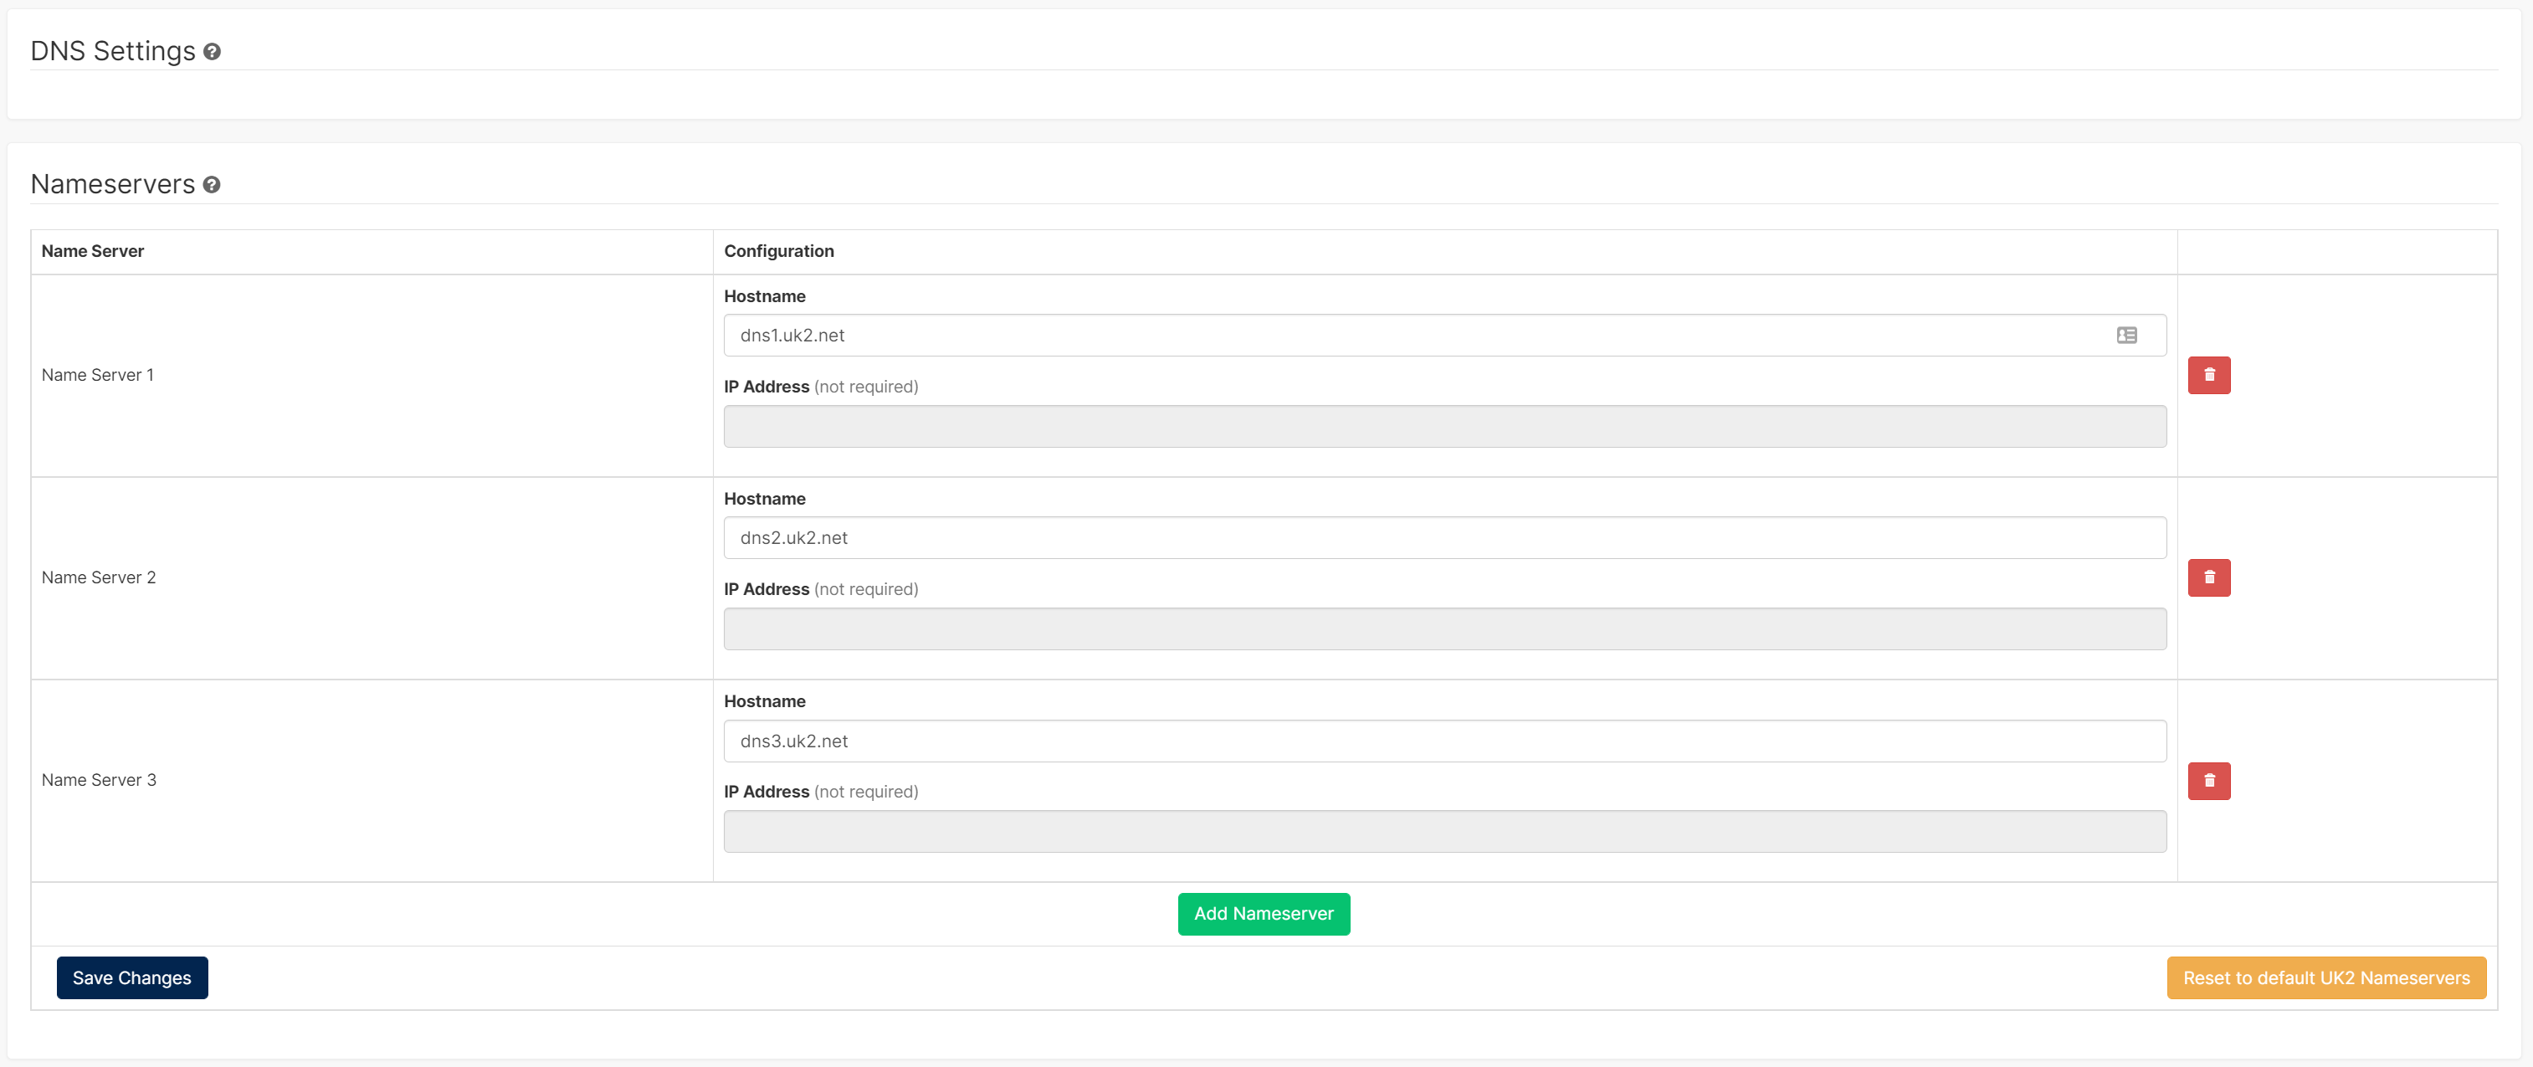Viewport: 2533px width, 1067px height.
Task: Click Name Server 1 IP Address field
Action: coord(1443,427)
